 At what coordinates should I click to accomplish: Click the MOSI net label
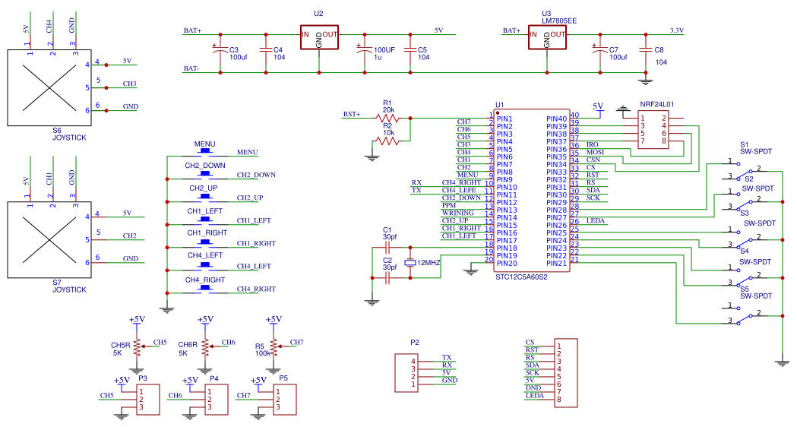[595, 152]
